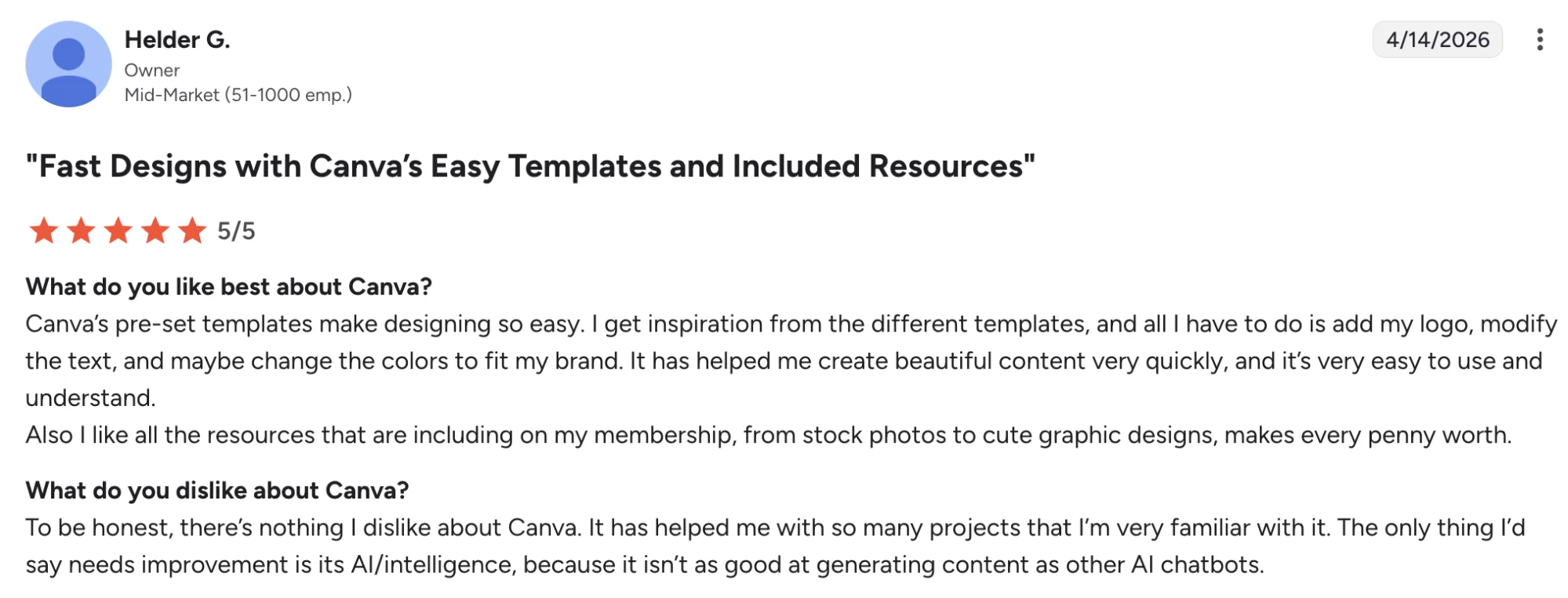Screen dimensions: 1568x598
Task: Select the Mid-Market company size label
Action: [x=239, y=95]
